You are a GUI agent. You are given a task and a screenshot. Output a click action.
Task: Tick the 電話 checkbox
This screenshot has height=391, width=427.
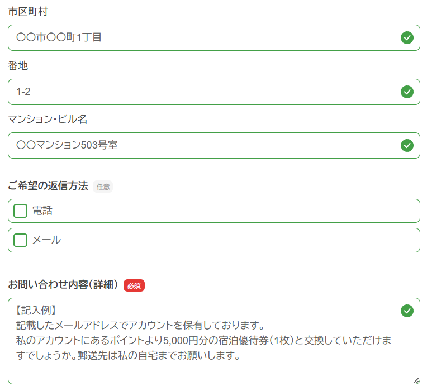(20, 211)
